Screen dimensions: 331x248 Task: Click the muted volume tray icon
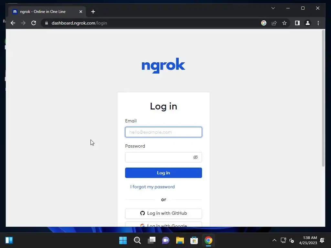click(292, 240)
